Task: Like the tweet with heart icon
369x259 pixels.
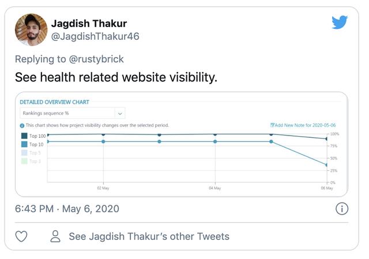Action: [x=21, y=237]
